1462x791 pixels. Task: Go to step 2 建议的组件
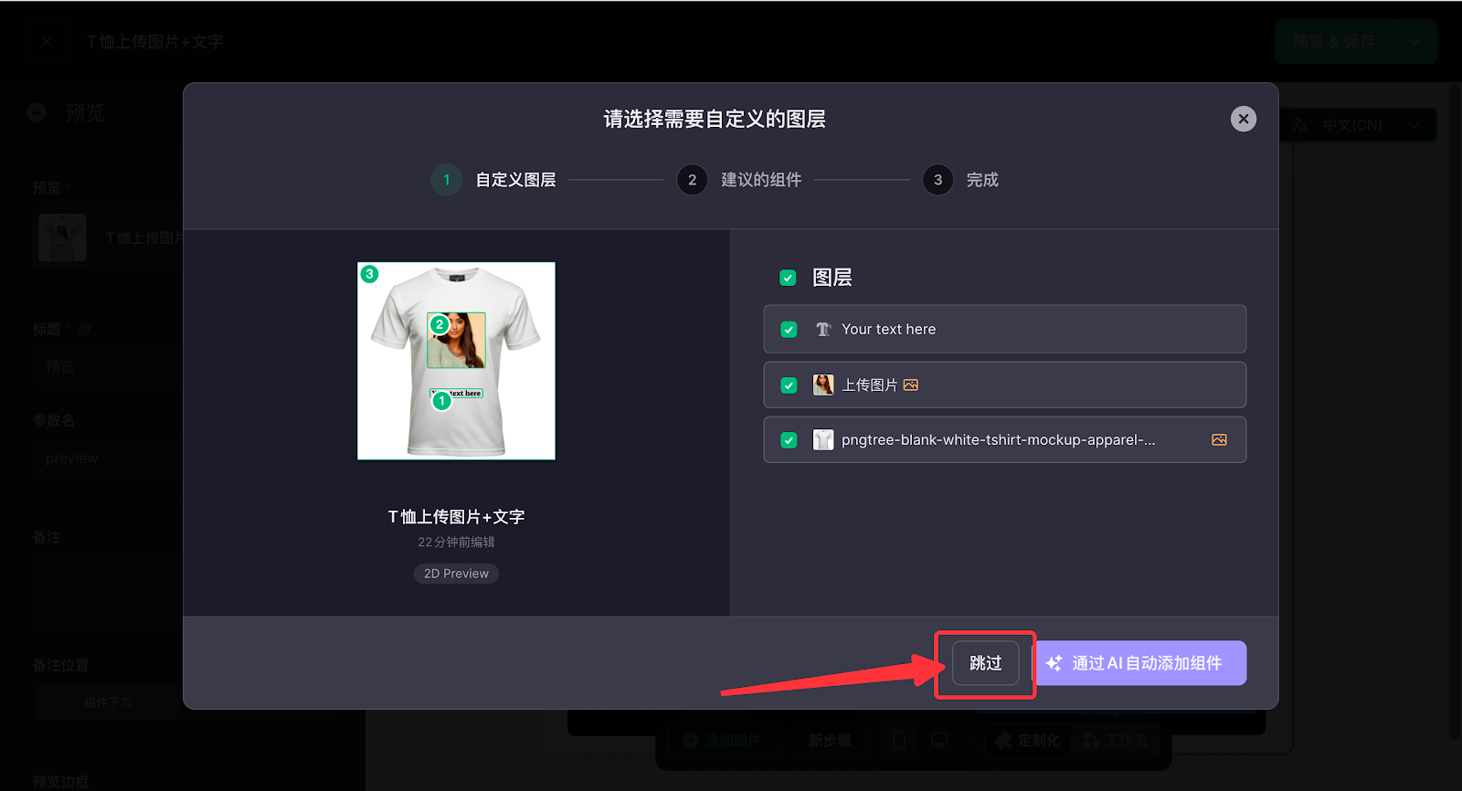pos(692,180)
